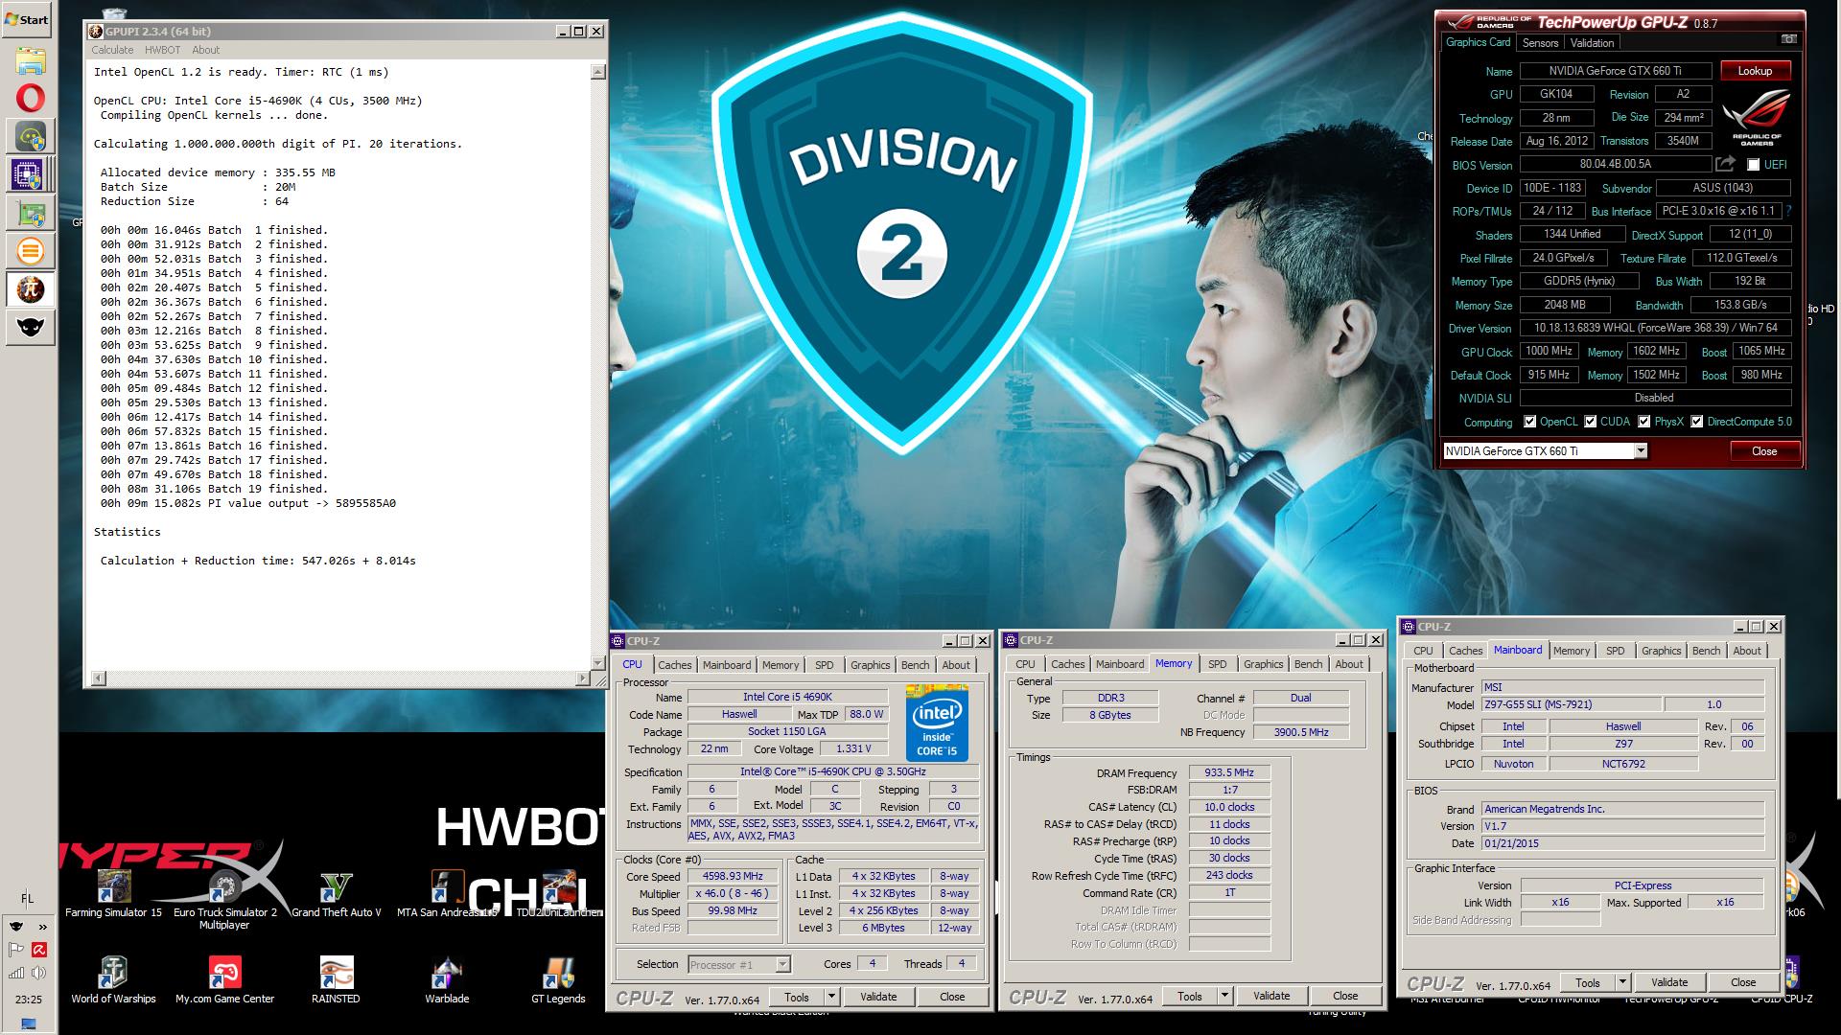Toggle the UEFI checkbox in GPU-Z
This screenshot has width=1841, height=1035.
pos(1753,165)
